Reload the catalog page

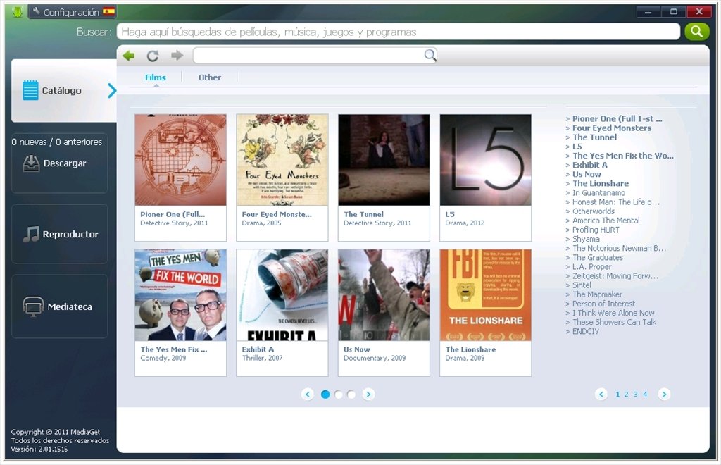click(153, 56)
